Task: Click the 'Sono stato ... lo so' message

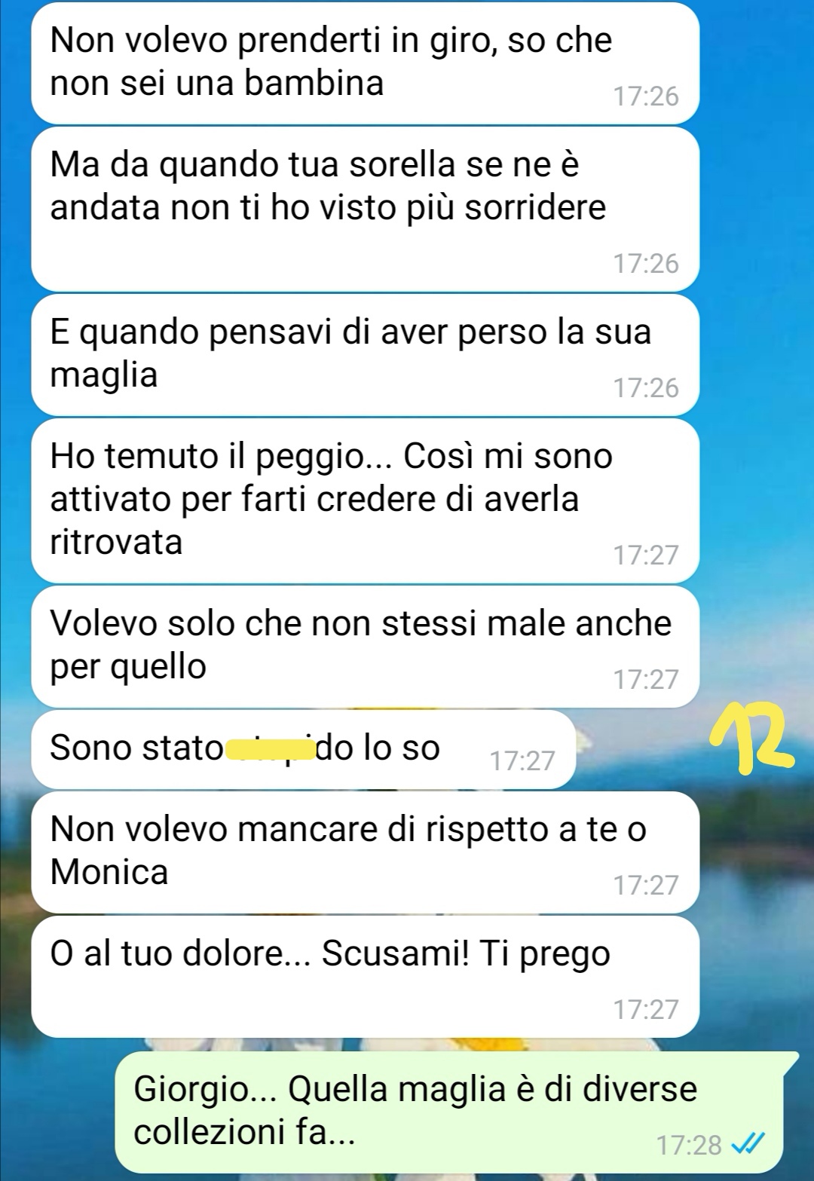Action: pos(303,749)
